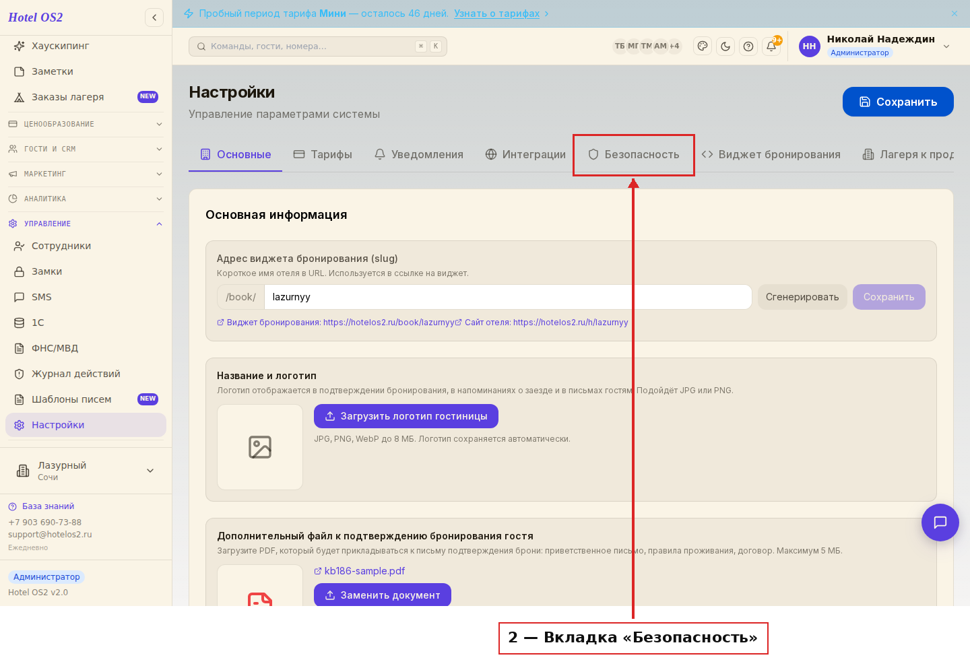Open the Лазурный hotel selector dropdown

[86, 471]
